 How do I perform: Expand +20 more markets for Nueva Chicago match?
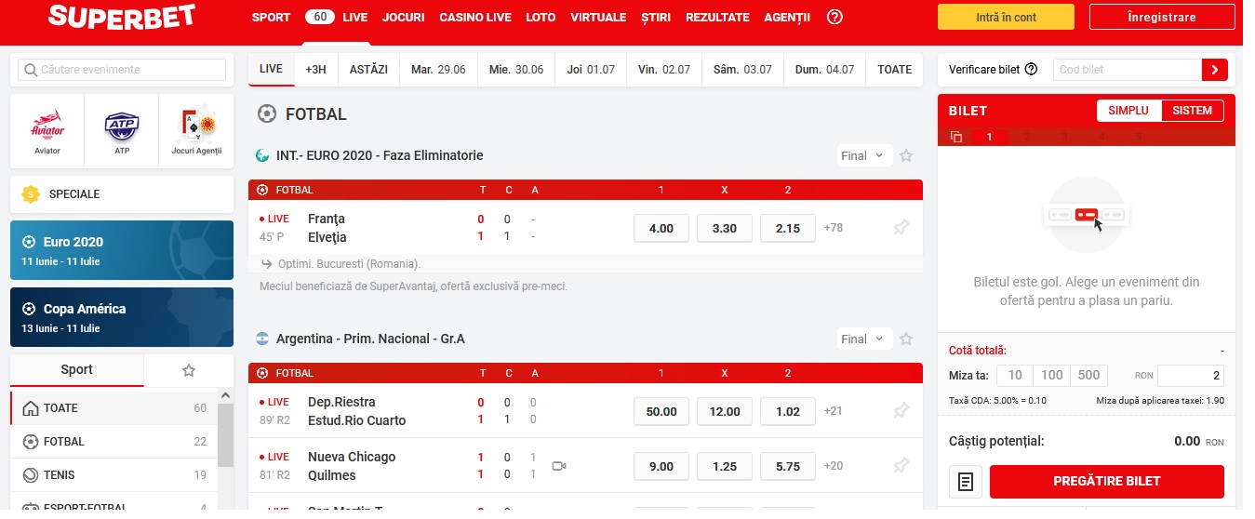pos(834,466)
